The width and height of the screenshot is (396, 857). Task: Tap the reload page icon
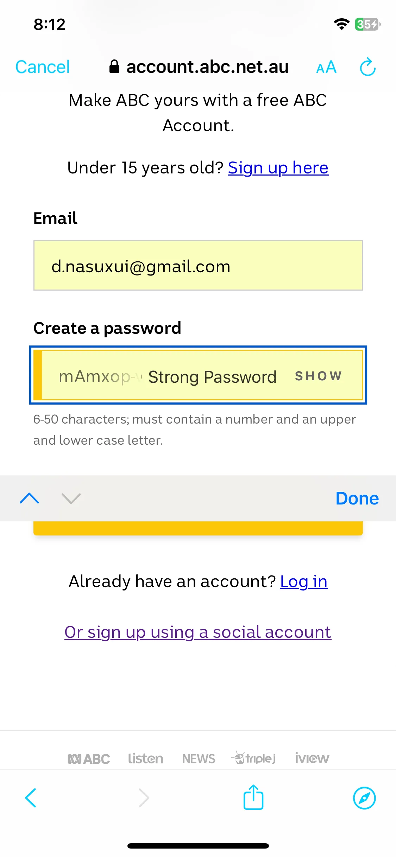368,66
